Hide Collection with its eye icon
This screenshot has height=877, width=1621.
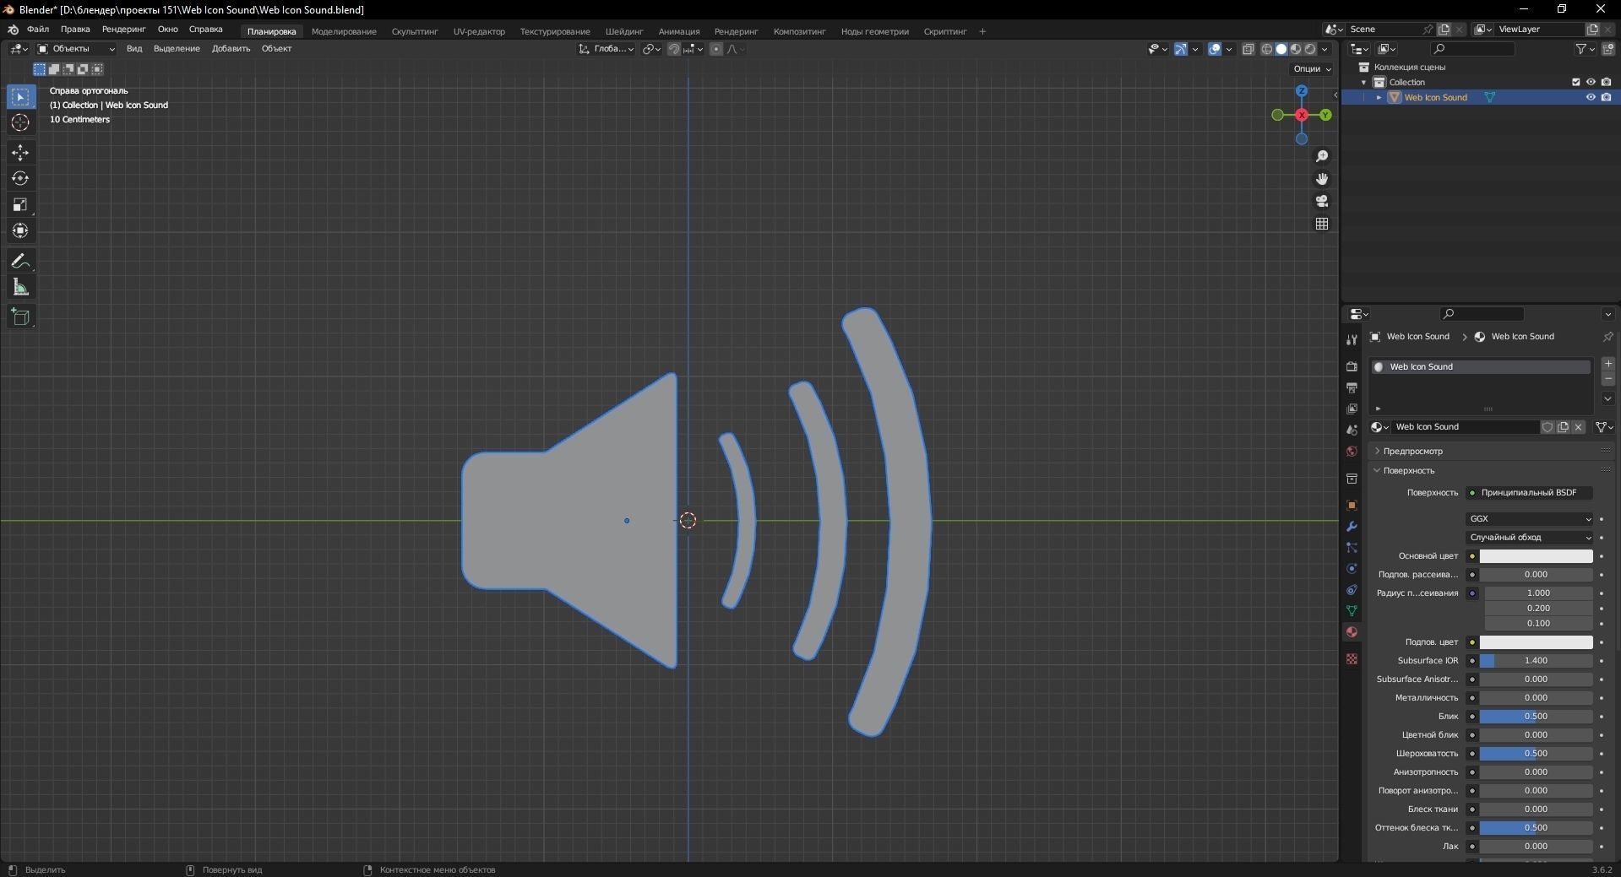[x=1591, y=82]
